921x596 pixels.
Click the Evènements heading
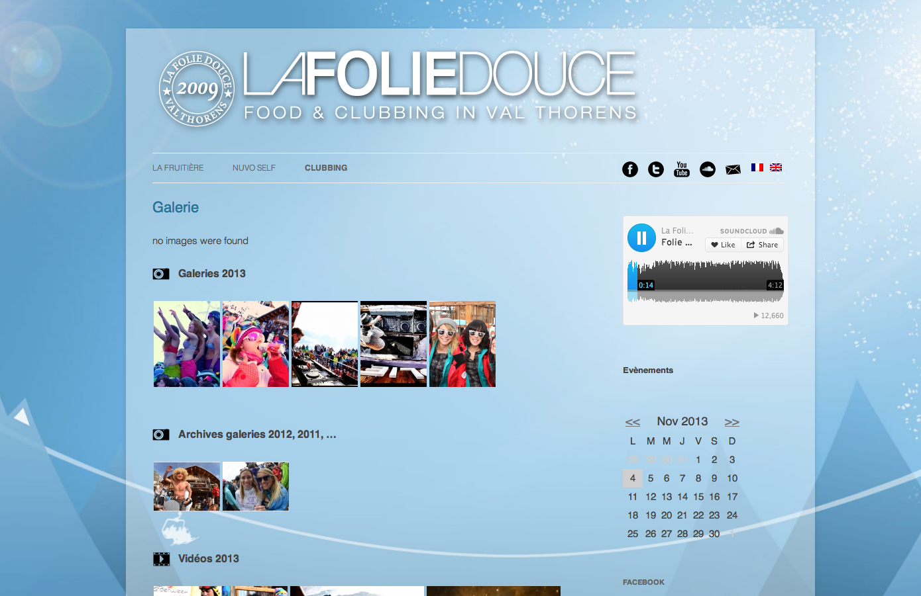coord(648,370)
